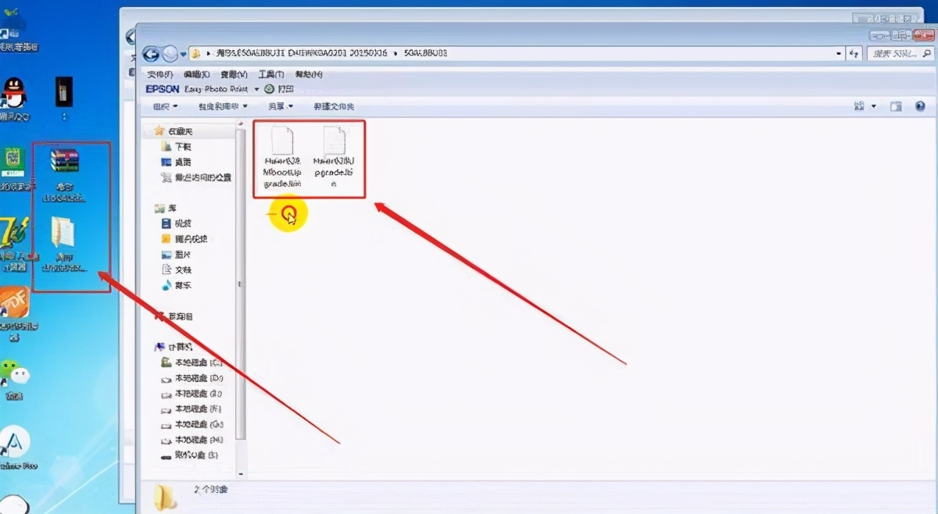Open 桌面 Desktop in the navigation pane
The image size is (938, 514).
[176, 162]
